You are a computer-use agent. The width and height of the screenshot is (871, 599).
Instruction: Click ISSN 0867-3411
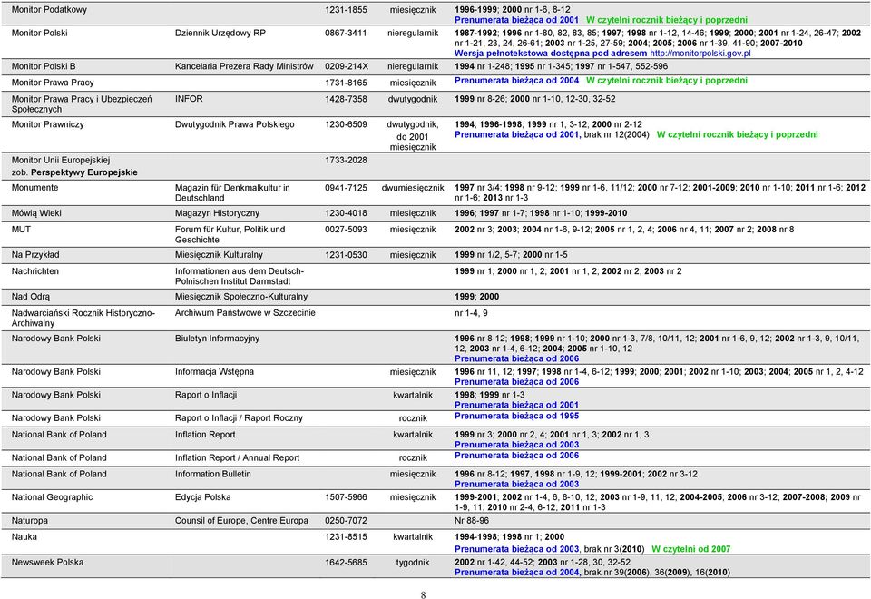click(346, 33)
